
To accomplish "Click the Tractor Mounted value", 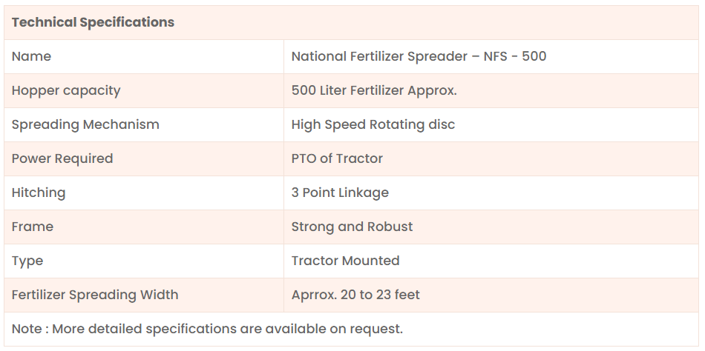I will click(x=345, y=261).
